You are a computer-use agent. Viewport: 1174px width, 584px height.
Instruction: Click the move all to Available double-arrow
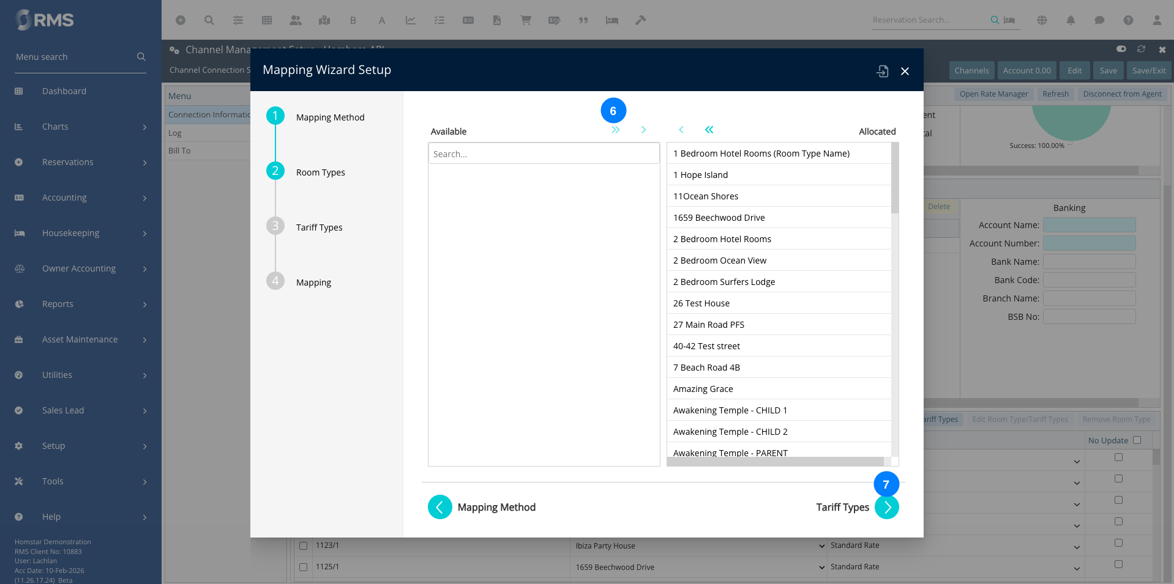pos(709,130)
